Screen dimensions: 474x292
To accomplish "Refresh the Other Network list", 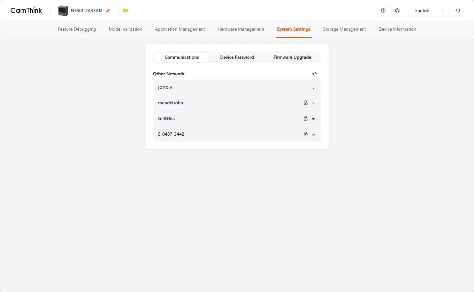I will coord(315,74).
